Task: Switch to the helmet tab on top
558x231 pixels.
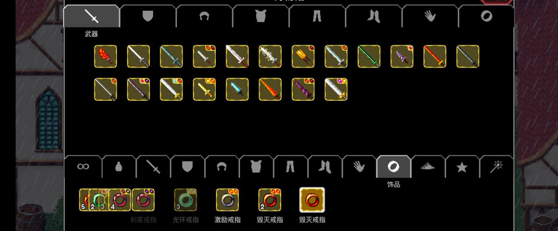Action: [x=204, y=17]
